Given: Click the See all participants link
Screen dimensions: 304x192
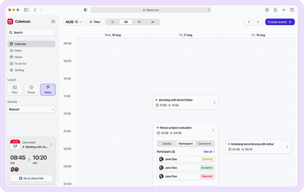Looking at the screenshot, I should point(209,152).
